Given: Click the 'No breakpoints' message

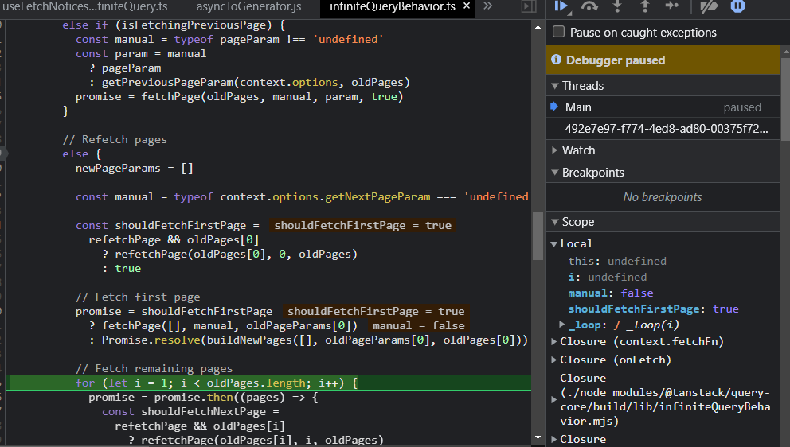Looking at the screenshot, I should pos(663,196).
